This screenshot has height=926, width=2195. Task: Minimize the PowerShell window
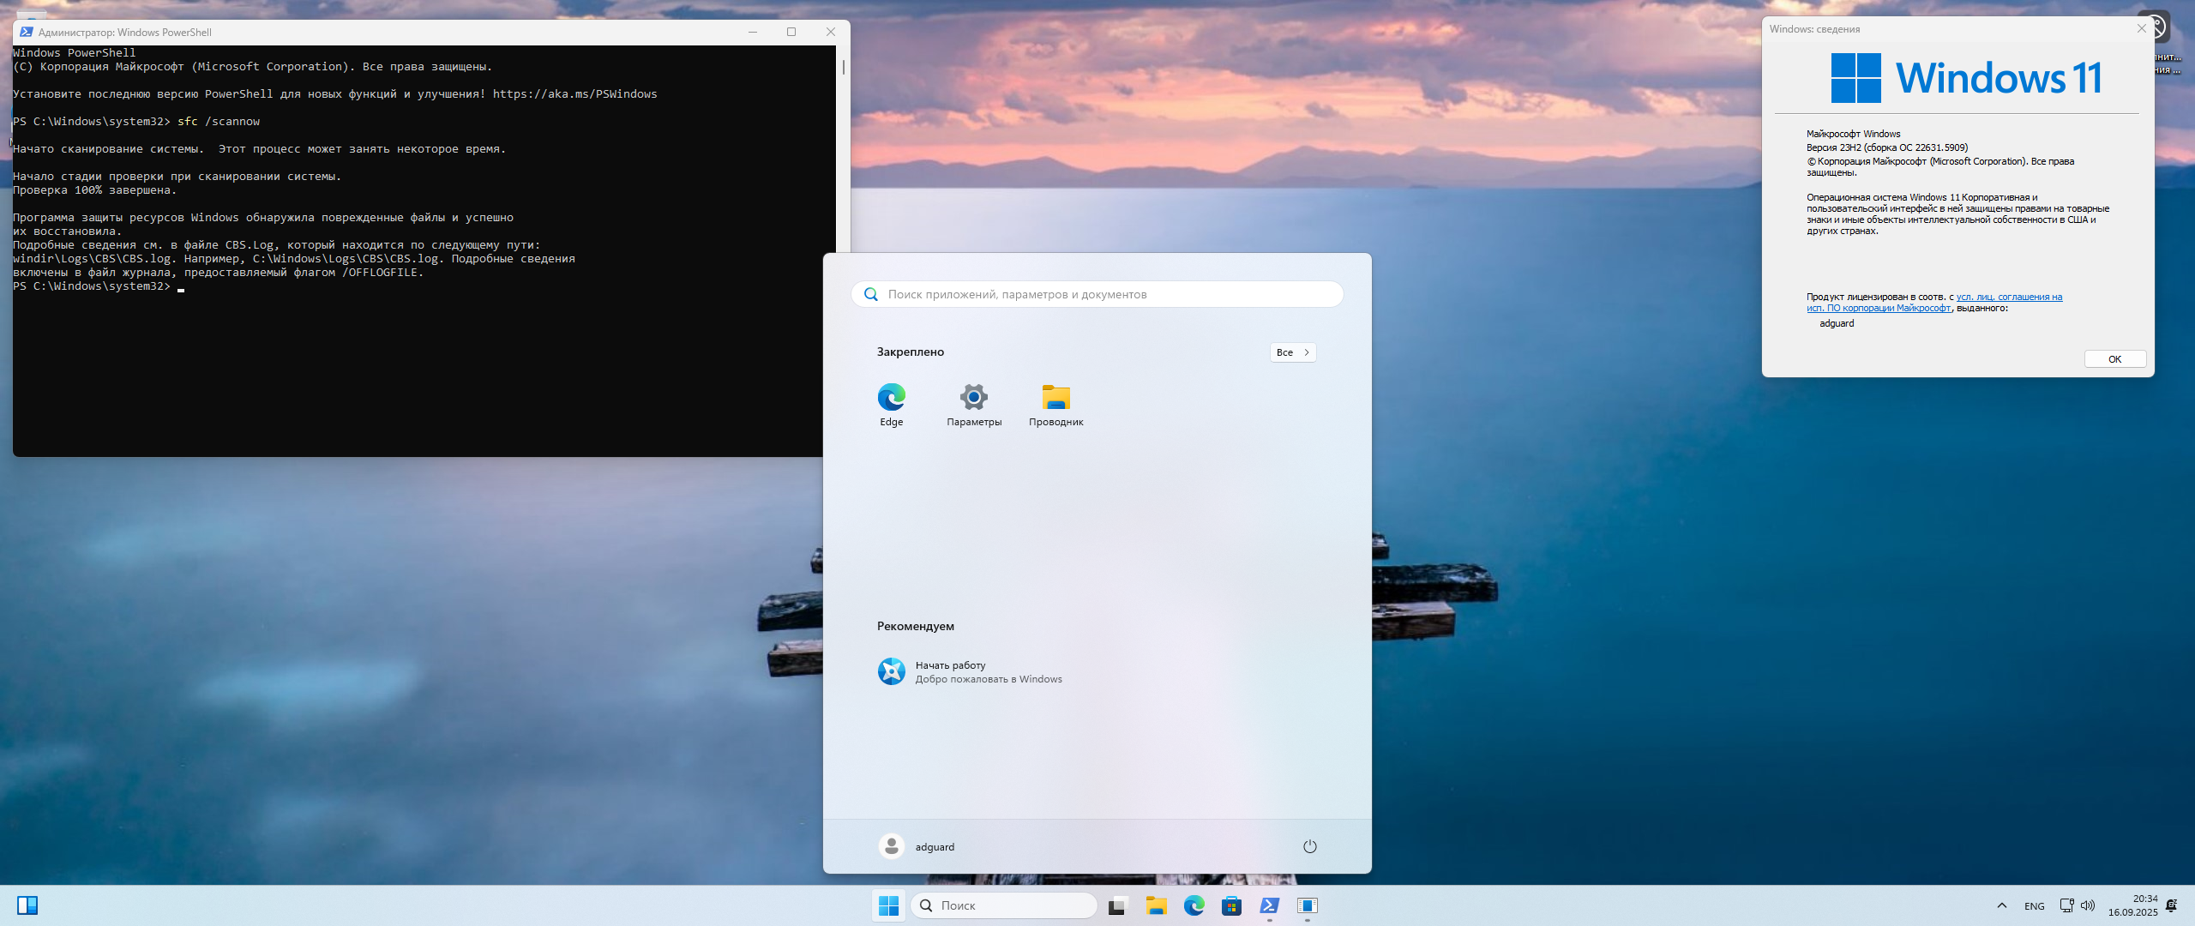tap(752, 32)
